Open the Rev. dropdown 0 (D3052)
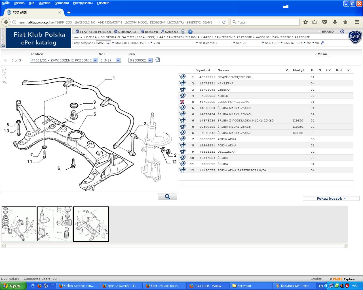Viewport: 363px width, 290px height. click(x=140, y=60)
